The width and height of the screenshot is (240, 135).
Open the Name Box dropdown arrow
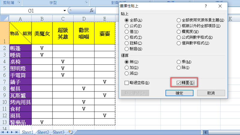point(64,11)
